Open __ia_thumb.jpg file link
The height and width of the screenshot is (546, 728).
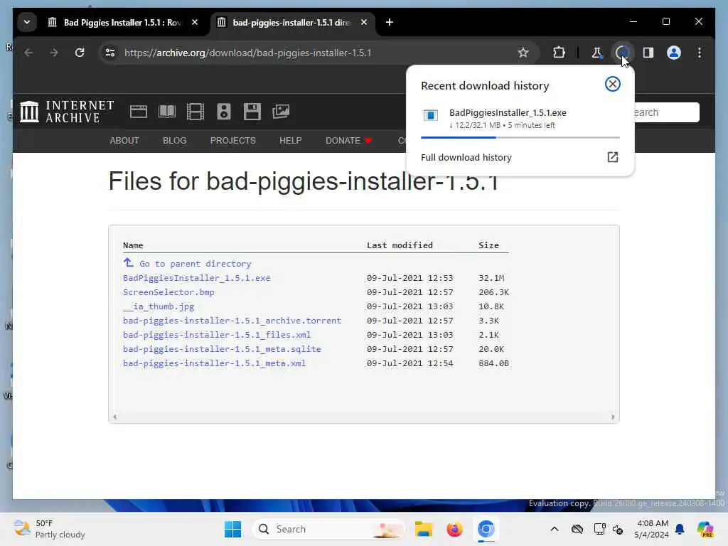(159, 306)
